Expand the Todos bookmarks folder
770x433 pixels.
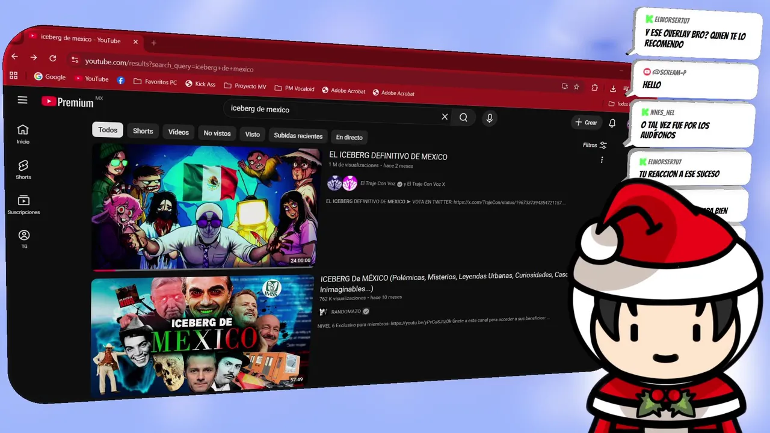point(619,103)
